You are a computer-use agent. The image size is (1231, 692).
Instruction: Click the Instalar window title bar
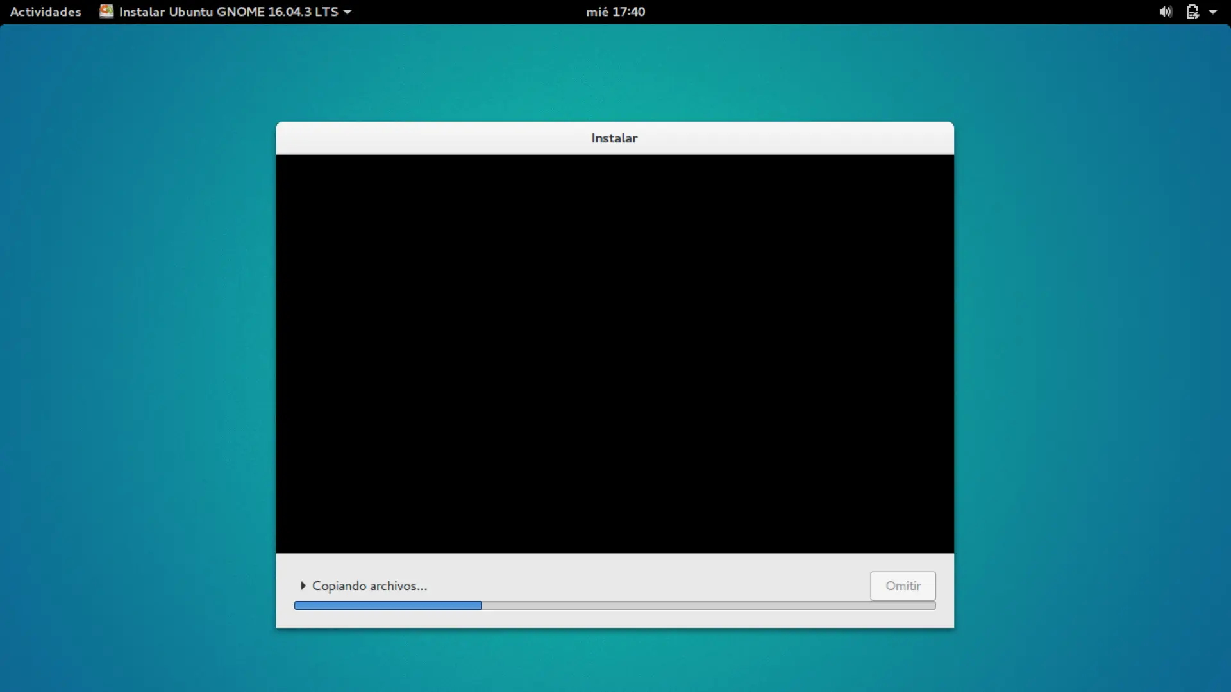614,138
